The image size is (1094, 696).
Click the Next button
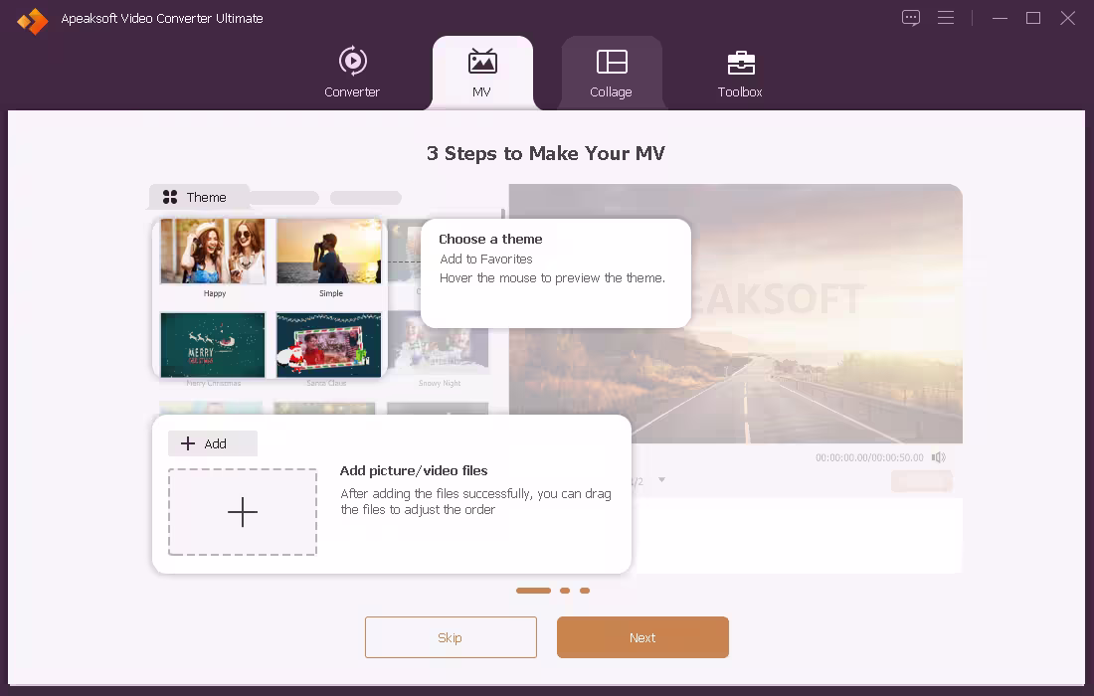642,637
